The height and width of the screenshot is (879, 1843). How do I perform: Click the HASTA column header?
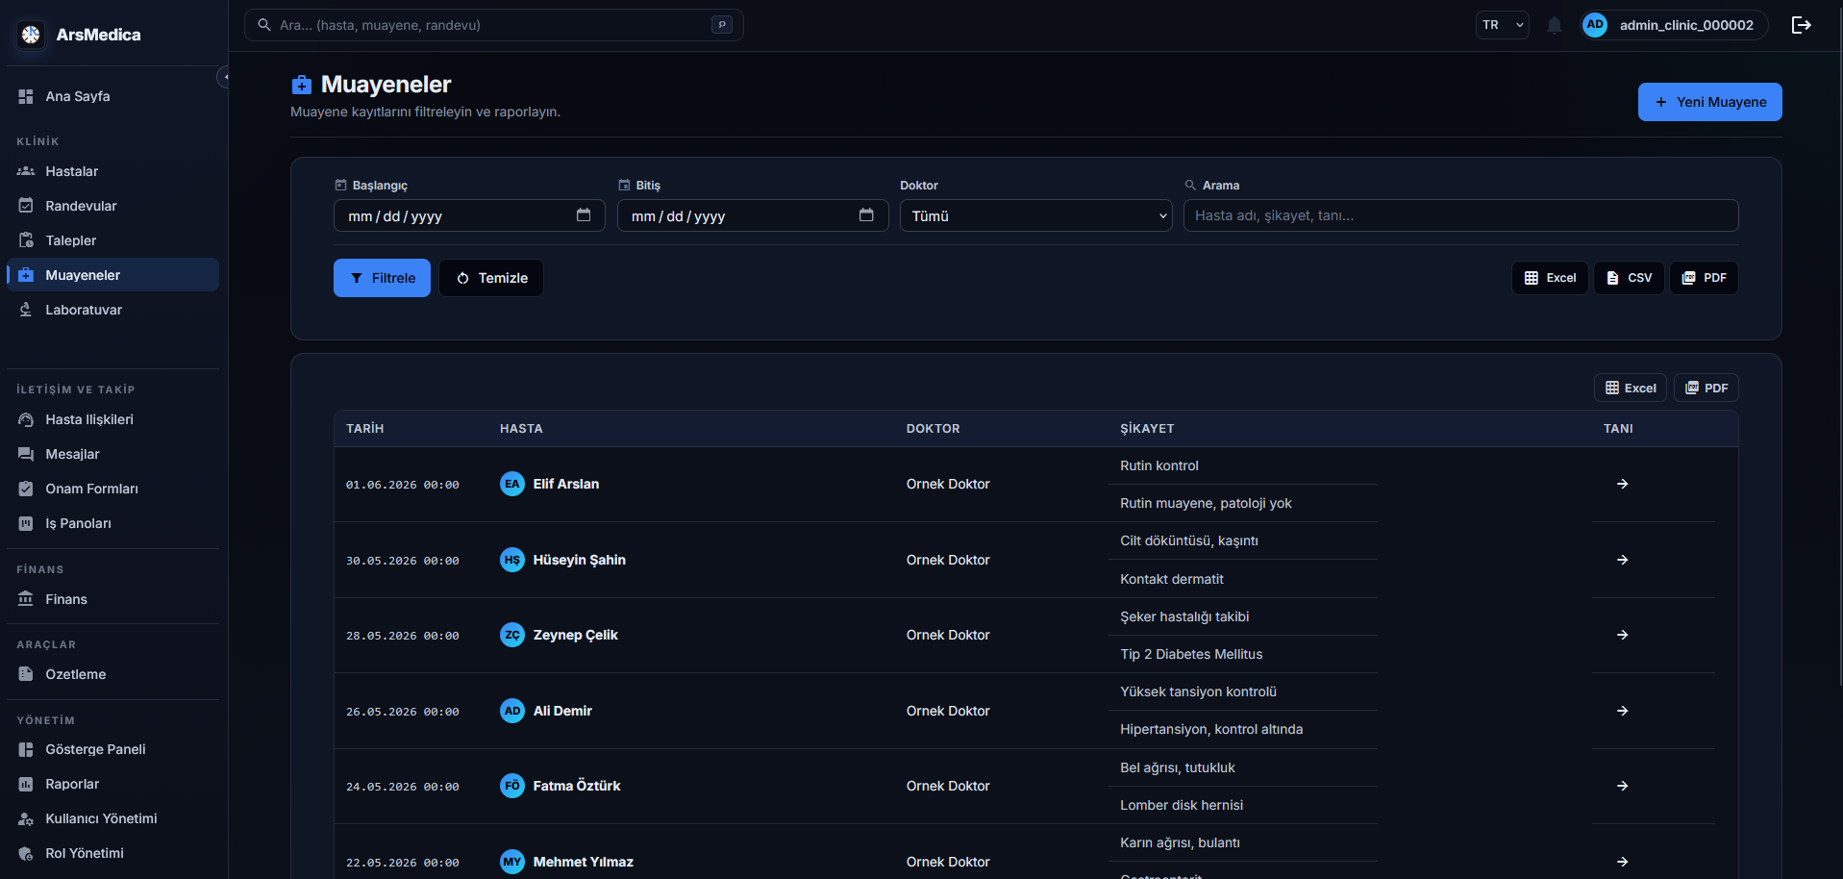[x=521, y=429]
